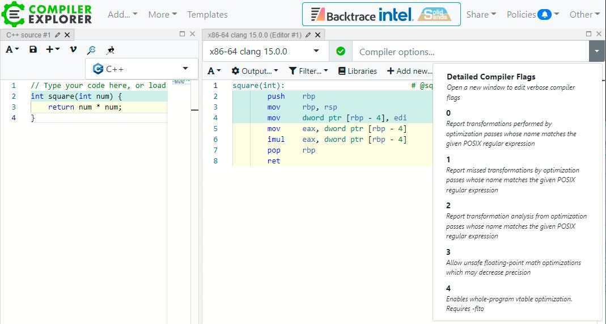Click the green compilation status checkmark
The image size is (606, 324).
coord(341,51)
